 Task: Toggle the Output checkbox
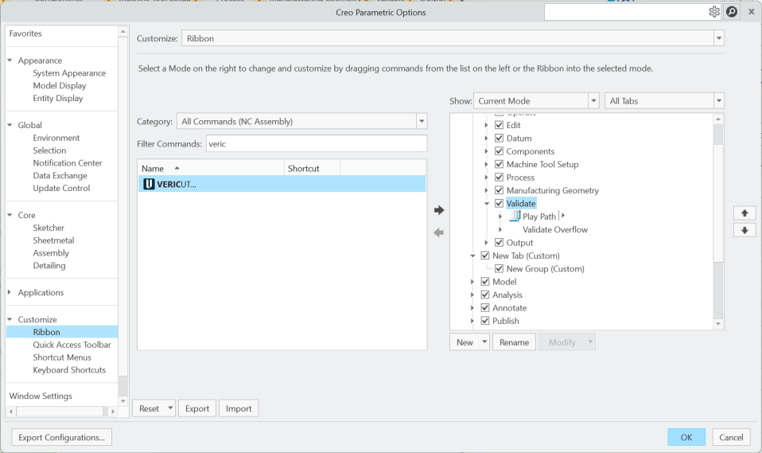499,242
